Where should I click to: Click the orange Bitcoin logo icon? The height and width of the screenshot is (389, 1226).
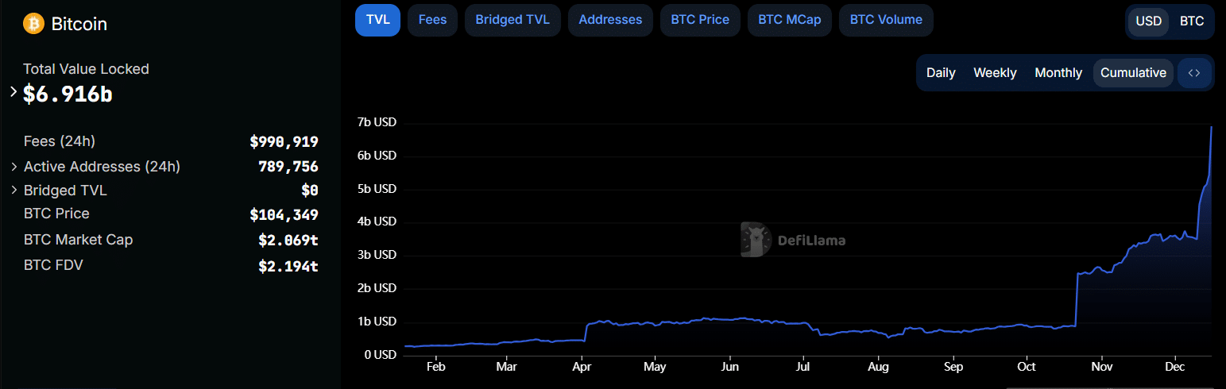[33, 24]
